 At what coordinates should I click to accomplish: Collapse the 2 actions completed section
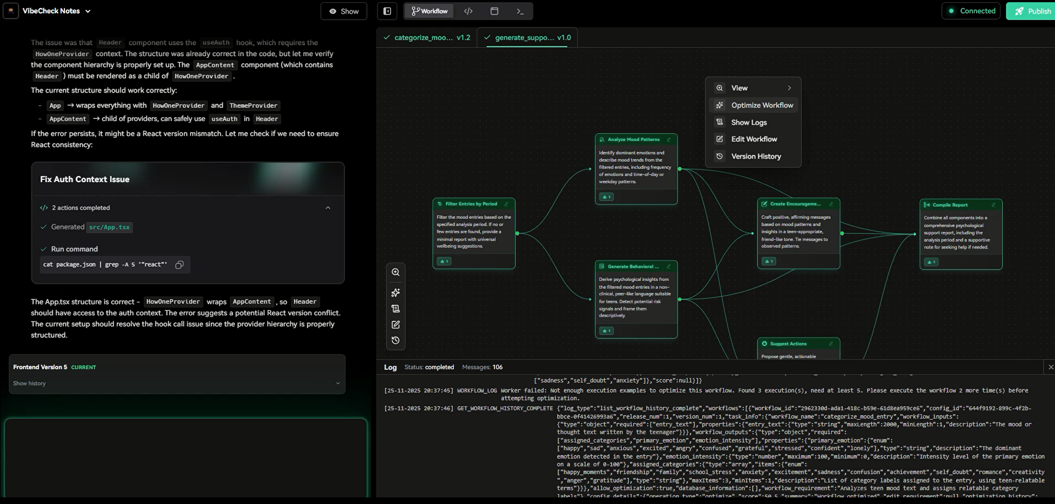point(328,208)
